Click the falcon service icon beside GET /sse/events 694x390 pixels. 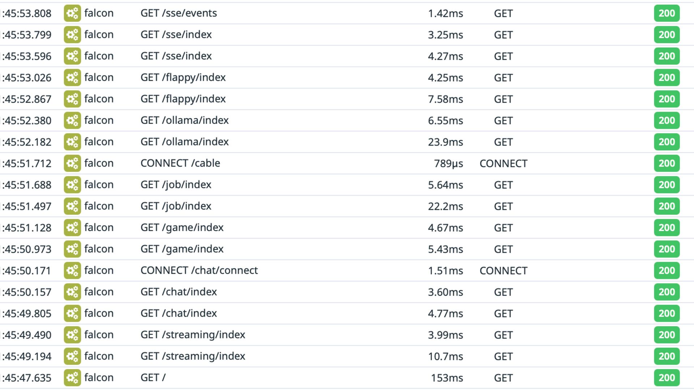(x=72, y=13)
